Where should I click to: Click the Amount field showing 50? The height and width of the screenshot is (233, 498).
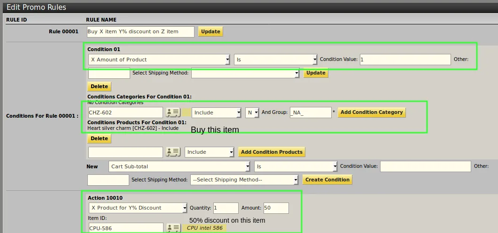[276, 208]
